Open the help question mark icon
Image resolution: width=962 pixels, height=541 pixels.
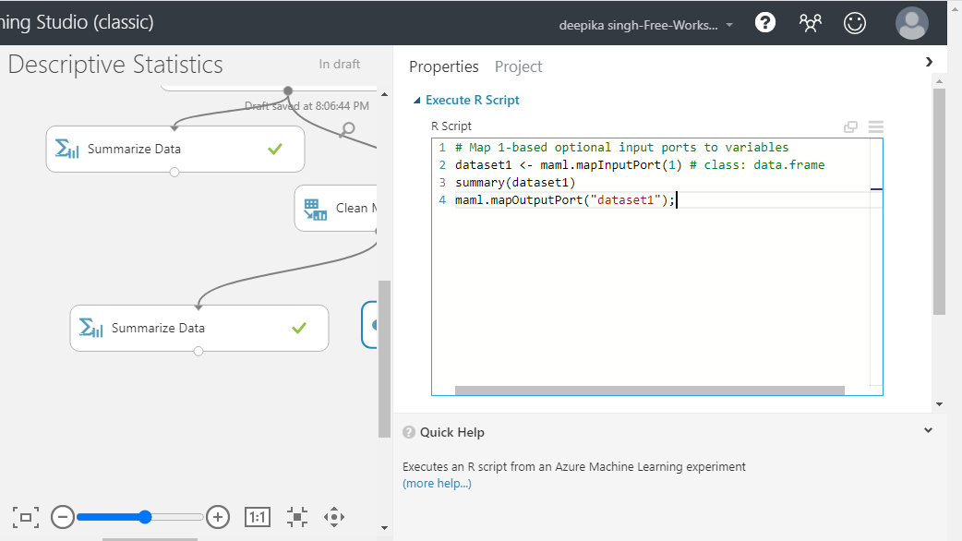pyautogui.click(x=765, y=23)
